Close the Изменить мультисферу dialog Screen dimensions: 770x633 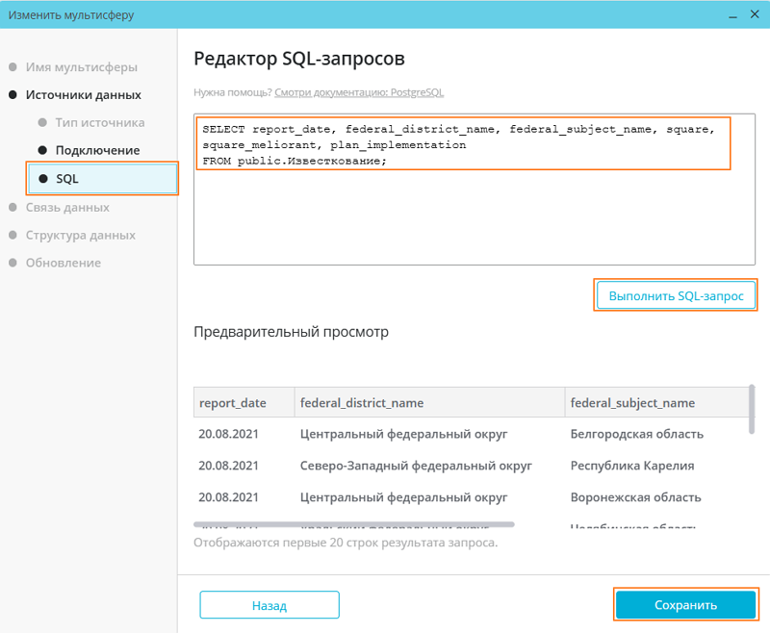point(755,14)
